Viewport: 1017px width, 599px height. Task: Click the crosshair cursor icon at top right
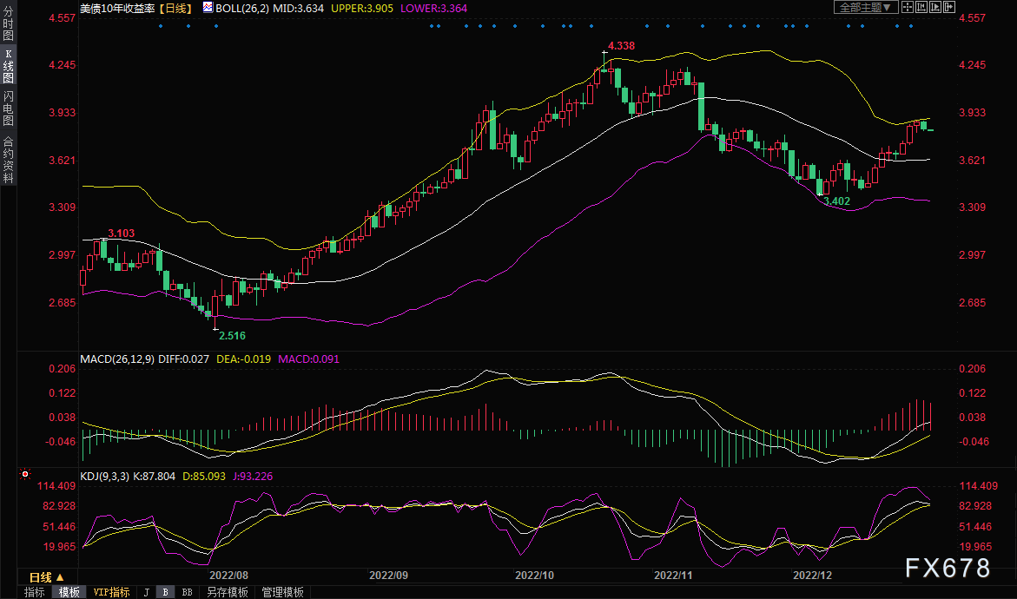(x=908, y=7)
